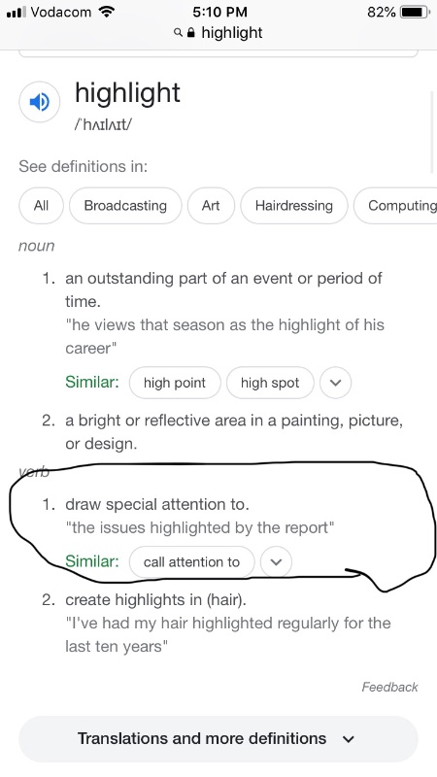The width and height of the screenshot is (437, 777).
Task: Tap the padlock secure icon
Action: 191,33
